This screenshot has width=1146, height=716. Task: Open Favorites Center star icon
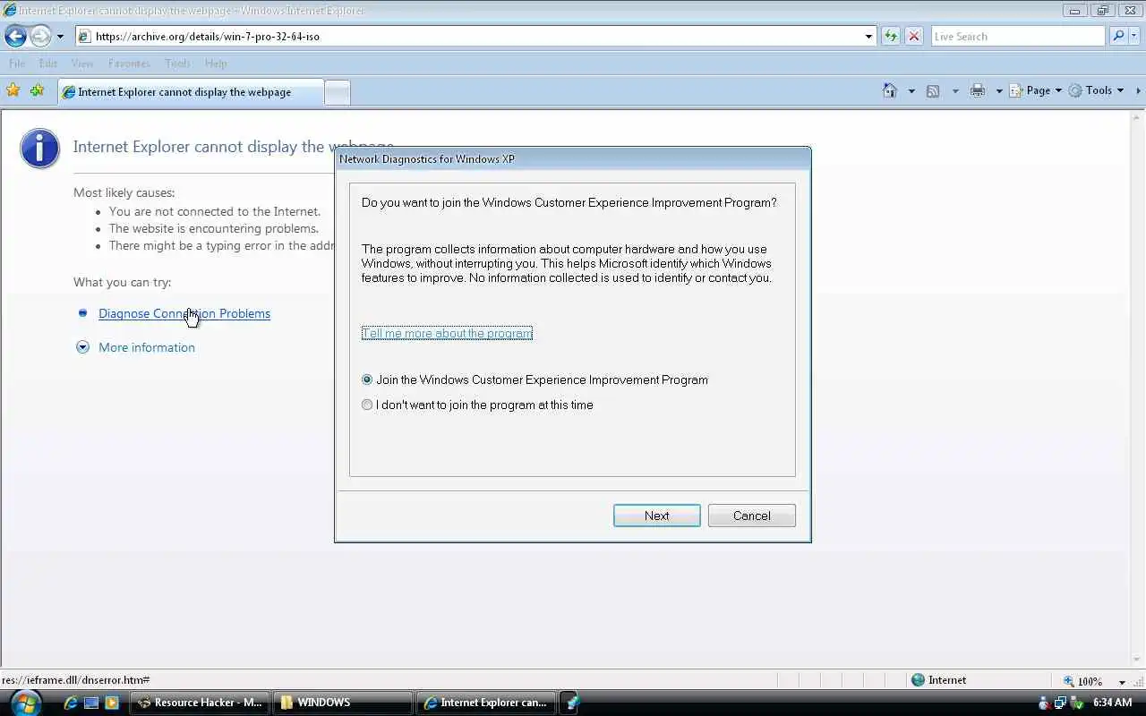[x=13, y=90]
